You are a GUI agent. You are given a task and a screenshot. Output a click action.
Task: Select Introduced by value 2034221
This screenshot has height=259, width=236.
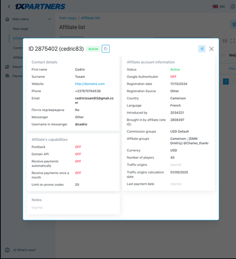177,113
